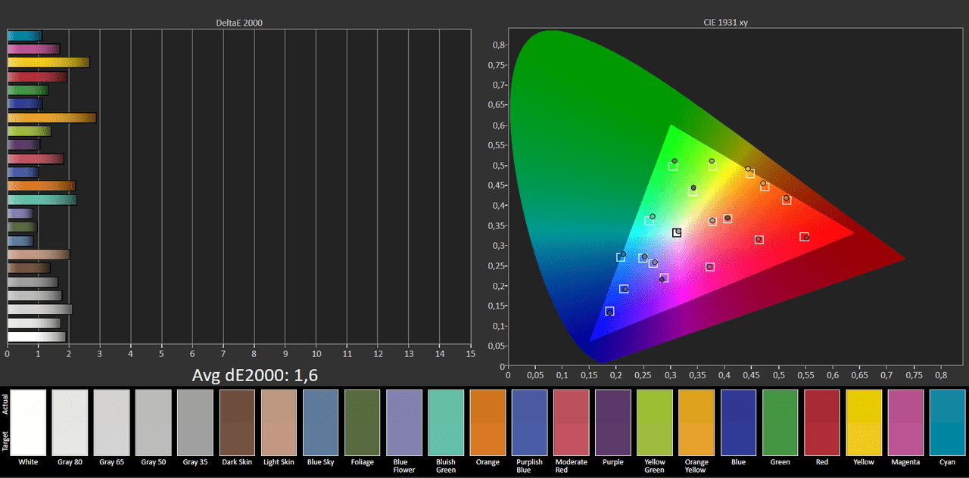The image size is (969, 478).
Task: Click the Target row label beside swatches
Action: (5, 440)
